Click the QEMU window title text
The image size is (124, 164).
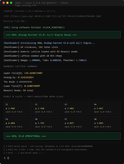click(43, 4)
